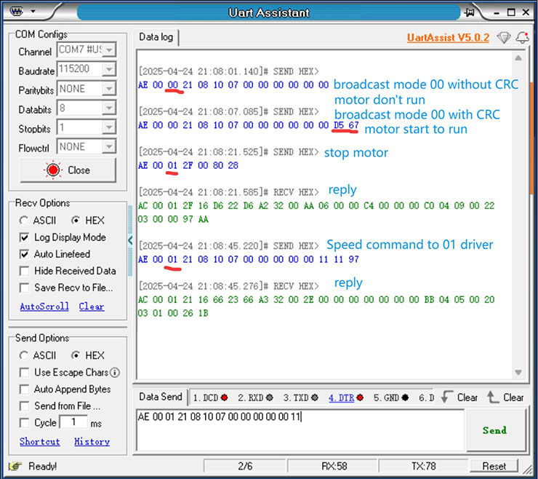Expand the Flowctrl NONE dropdown
538x479 pixels.
pyautogui.click(x=109, y=147)
